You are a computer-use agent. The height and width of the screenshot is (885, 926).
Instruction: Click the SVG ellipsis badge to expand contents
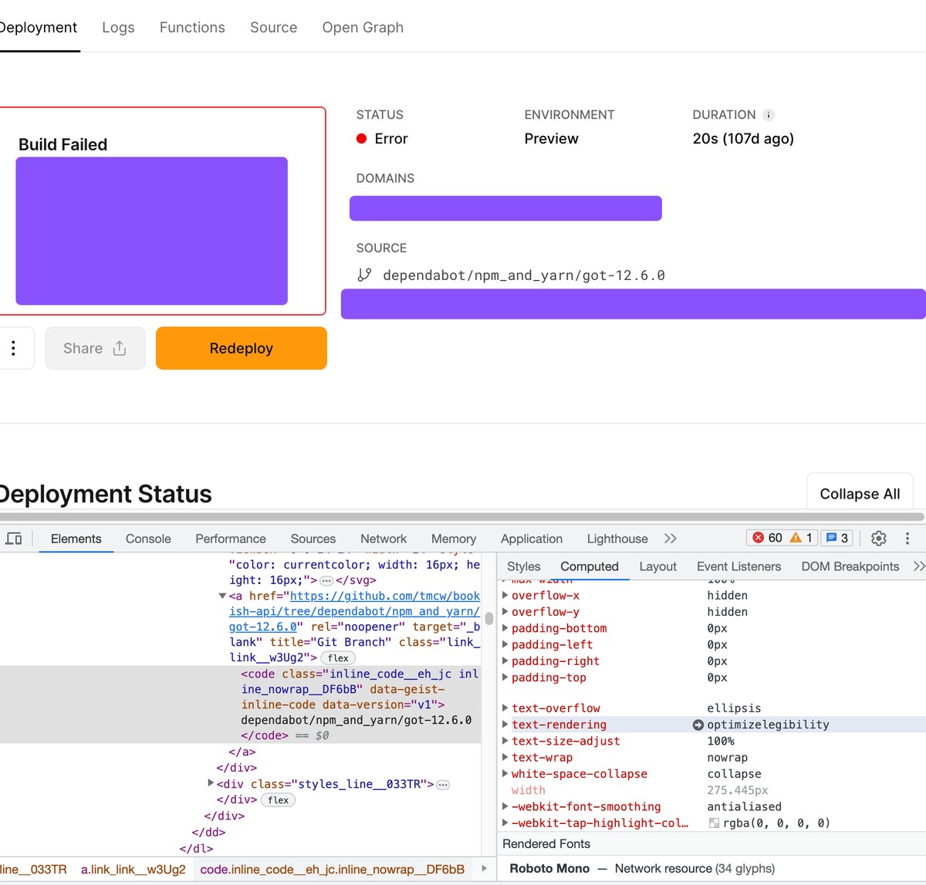(x=326, y=580)
